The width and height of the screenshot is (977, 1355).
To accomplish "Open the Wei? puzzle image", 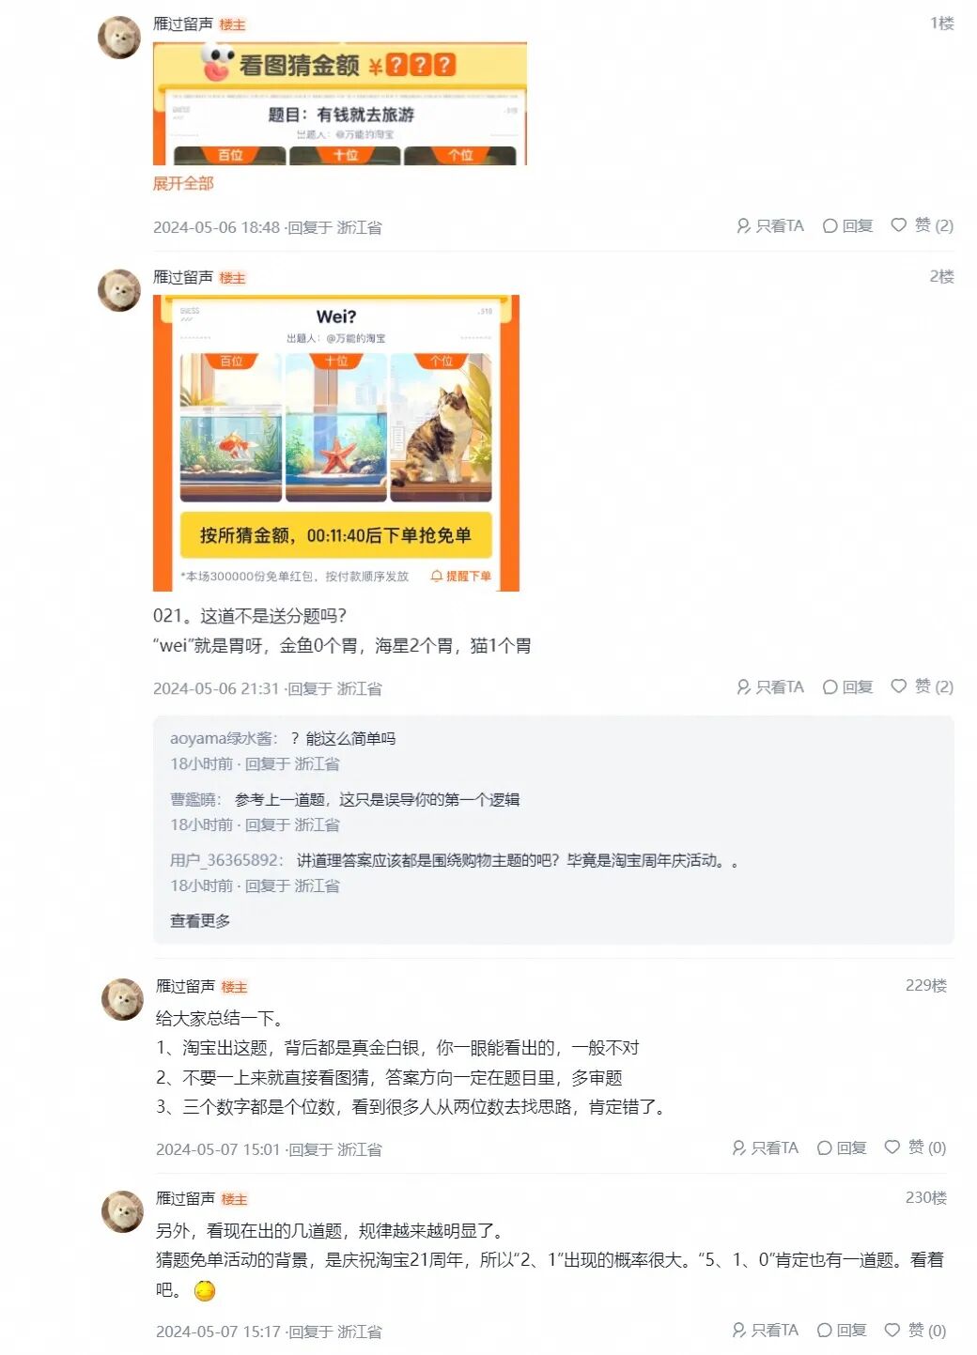I will [336, 443].
